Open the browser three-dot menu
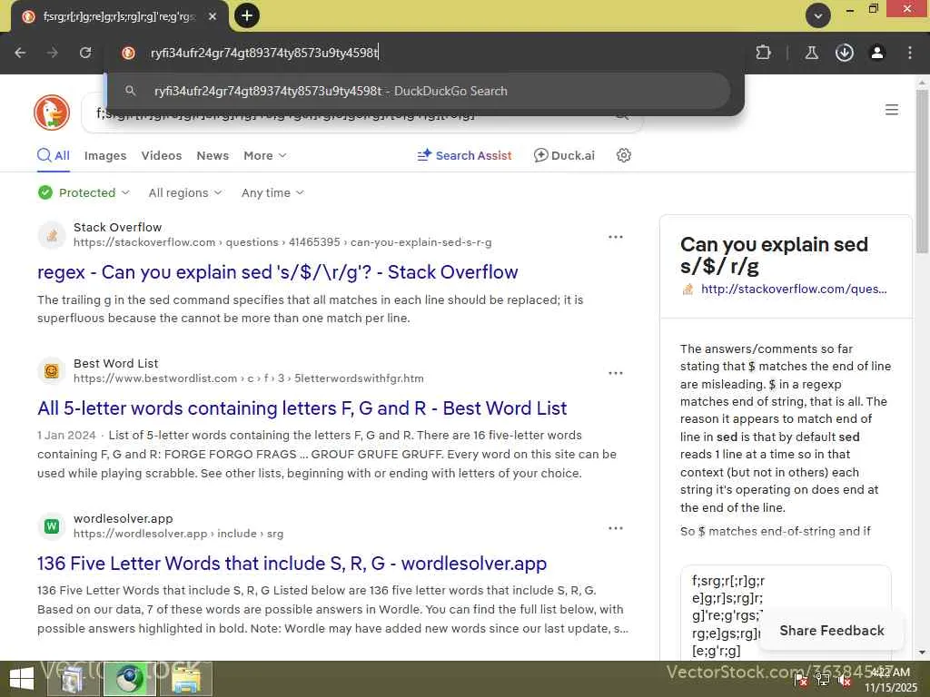 click(x=910, y=53)
